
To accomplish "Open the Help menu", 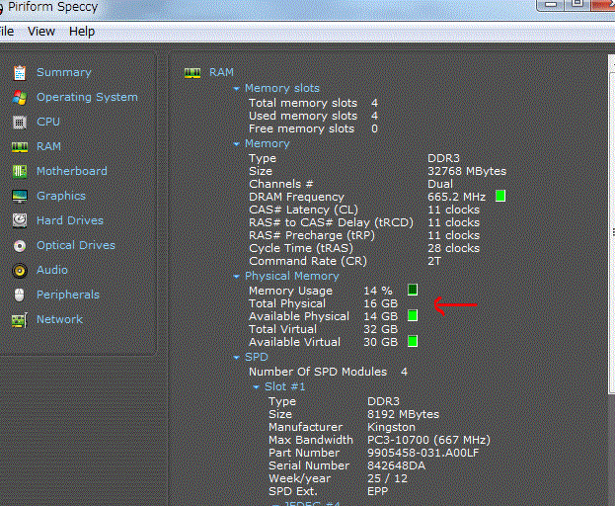I will click(82, 31).
